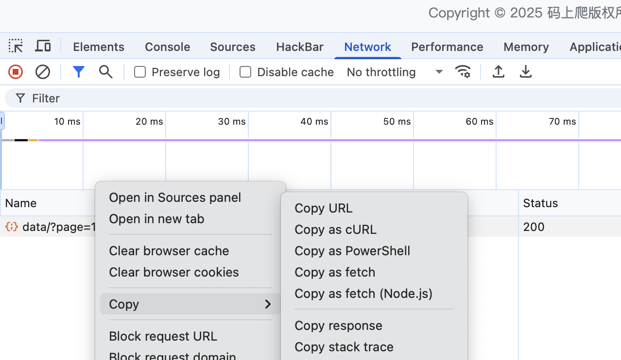
Task: Open the Performance tab
Action: click(447, 47)
